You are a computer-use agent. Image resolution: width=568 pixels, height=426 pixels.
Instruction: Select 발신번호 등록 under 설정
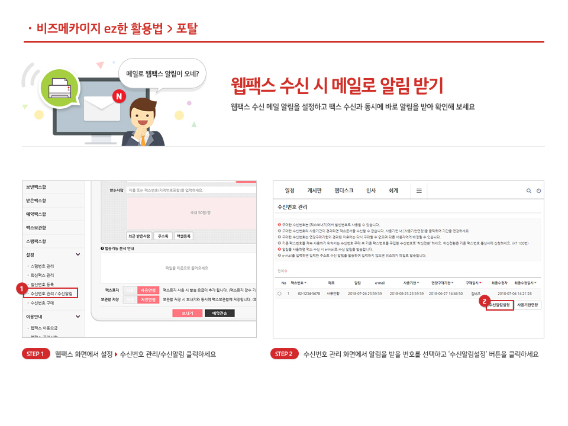pyautogui.click(x=42, y=285)
